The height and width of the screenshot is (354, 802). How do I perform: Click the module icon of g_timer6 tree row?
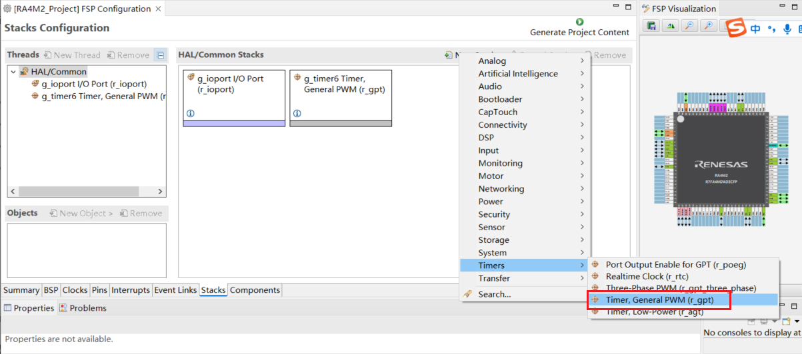click(x=35, y=96)
